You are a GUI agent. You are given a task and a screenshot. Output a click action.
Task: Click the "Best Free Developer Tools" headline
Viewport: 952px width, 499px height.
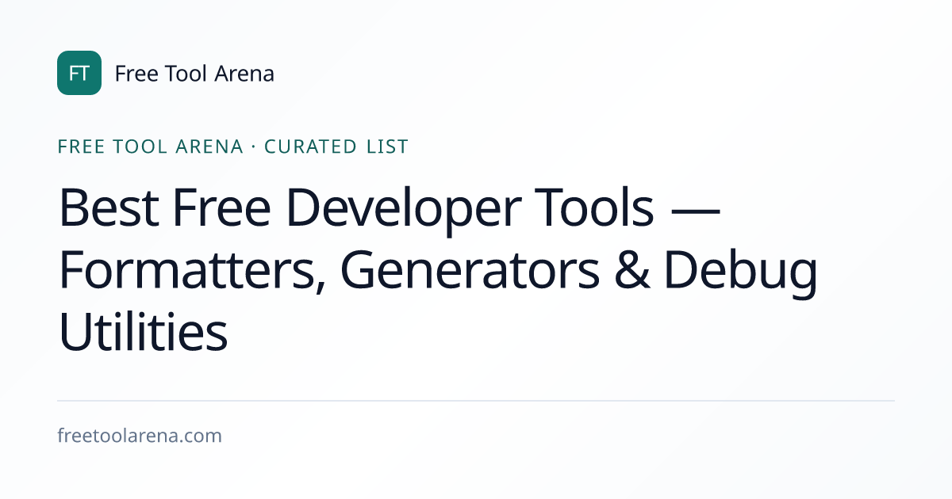[x=438, y=271]
